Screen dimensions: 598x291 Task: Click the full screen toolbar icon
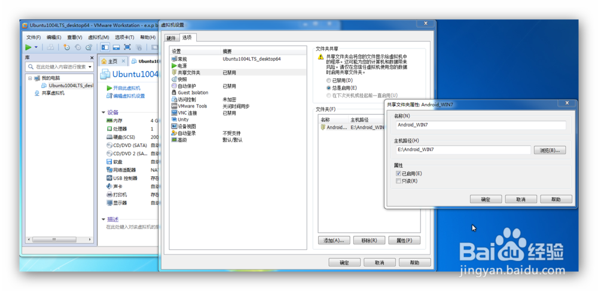point(127,47)
